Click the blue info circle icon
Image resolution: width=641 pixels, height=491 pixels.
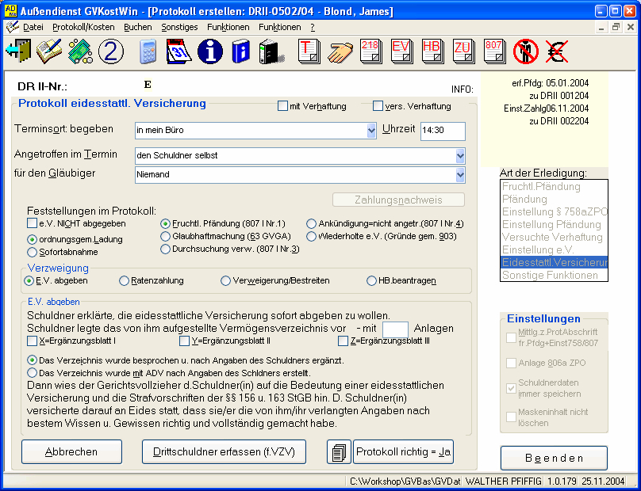click(x=210, y=51)
